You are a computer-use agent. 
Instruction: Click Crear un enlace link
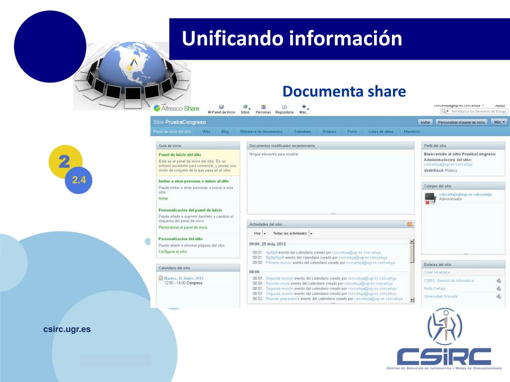point(437,272)
